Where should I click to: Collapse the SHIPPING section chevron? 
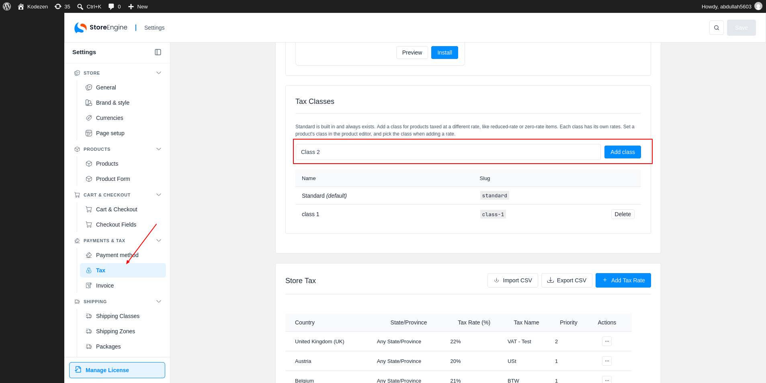pyautogui.click(x=159, y=302)
